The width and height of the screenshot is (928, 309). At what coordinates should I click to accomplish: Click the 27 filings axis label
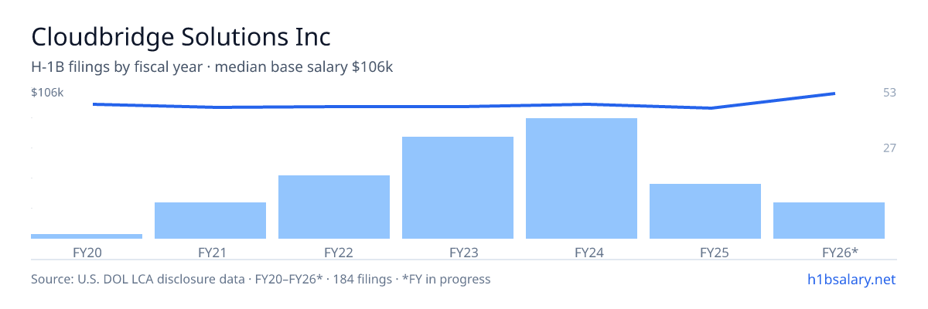coord(889,148)
